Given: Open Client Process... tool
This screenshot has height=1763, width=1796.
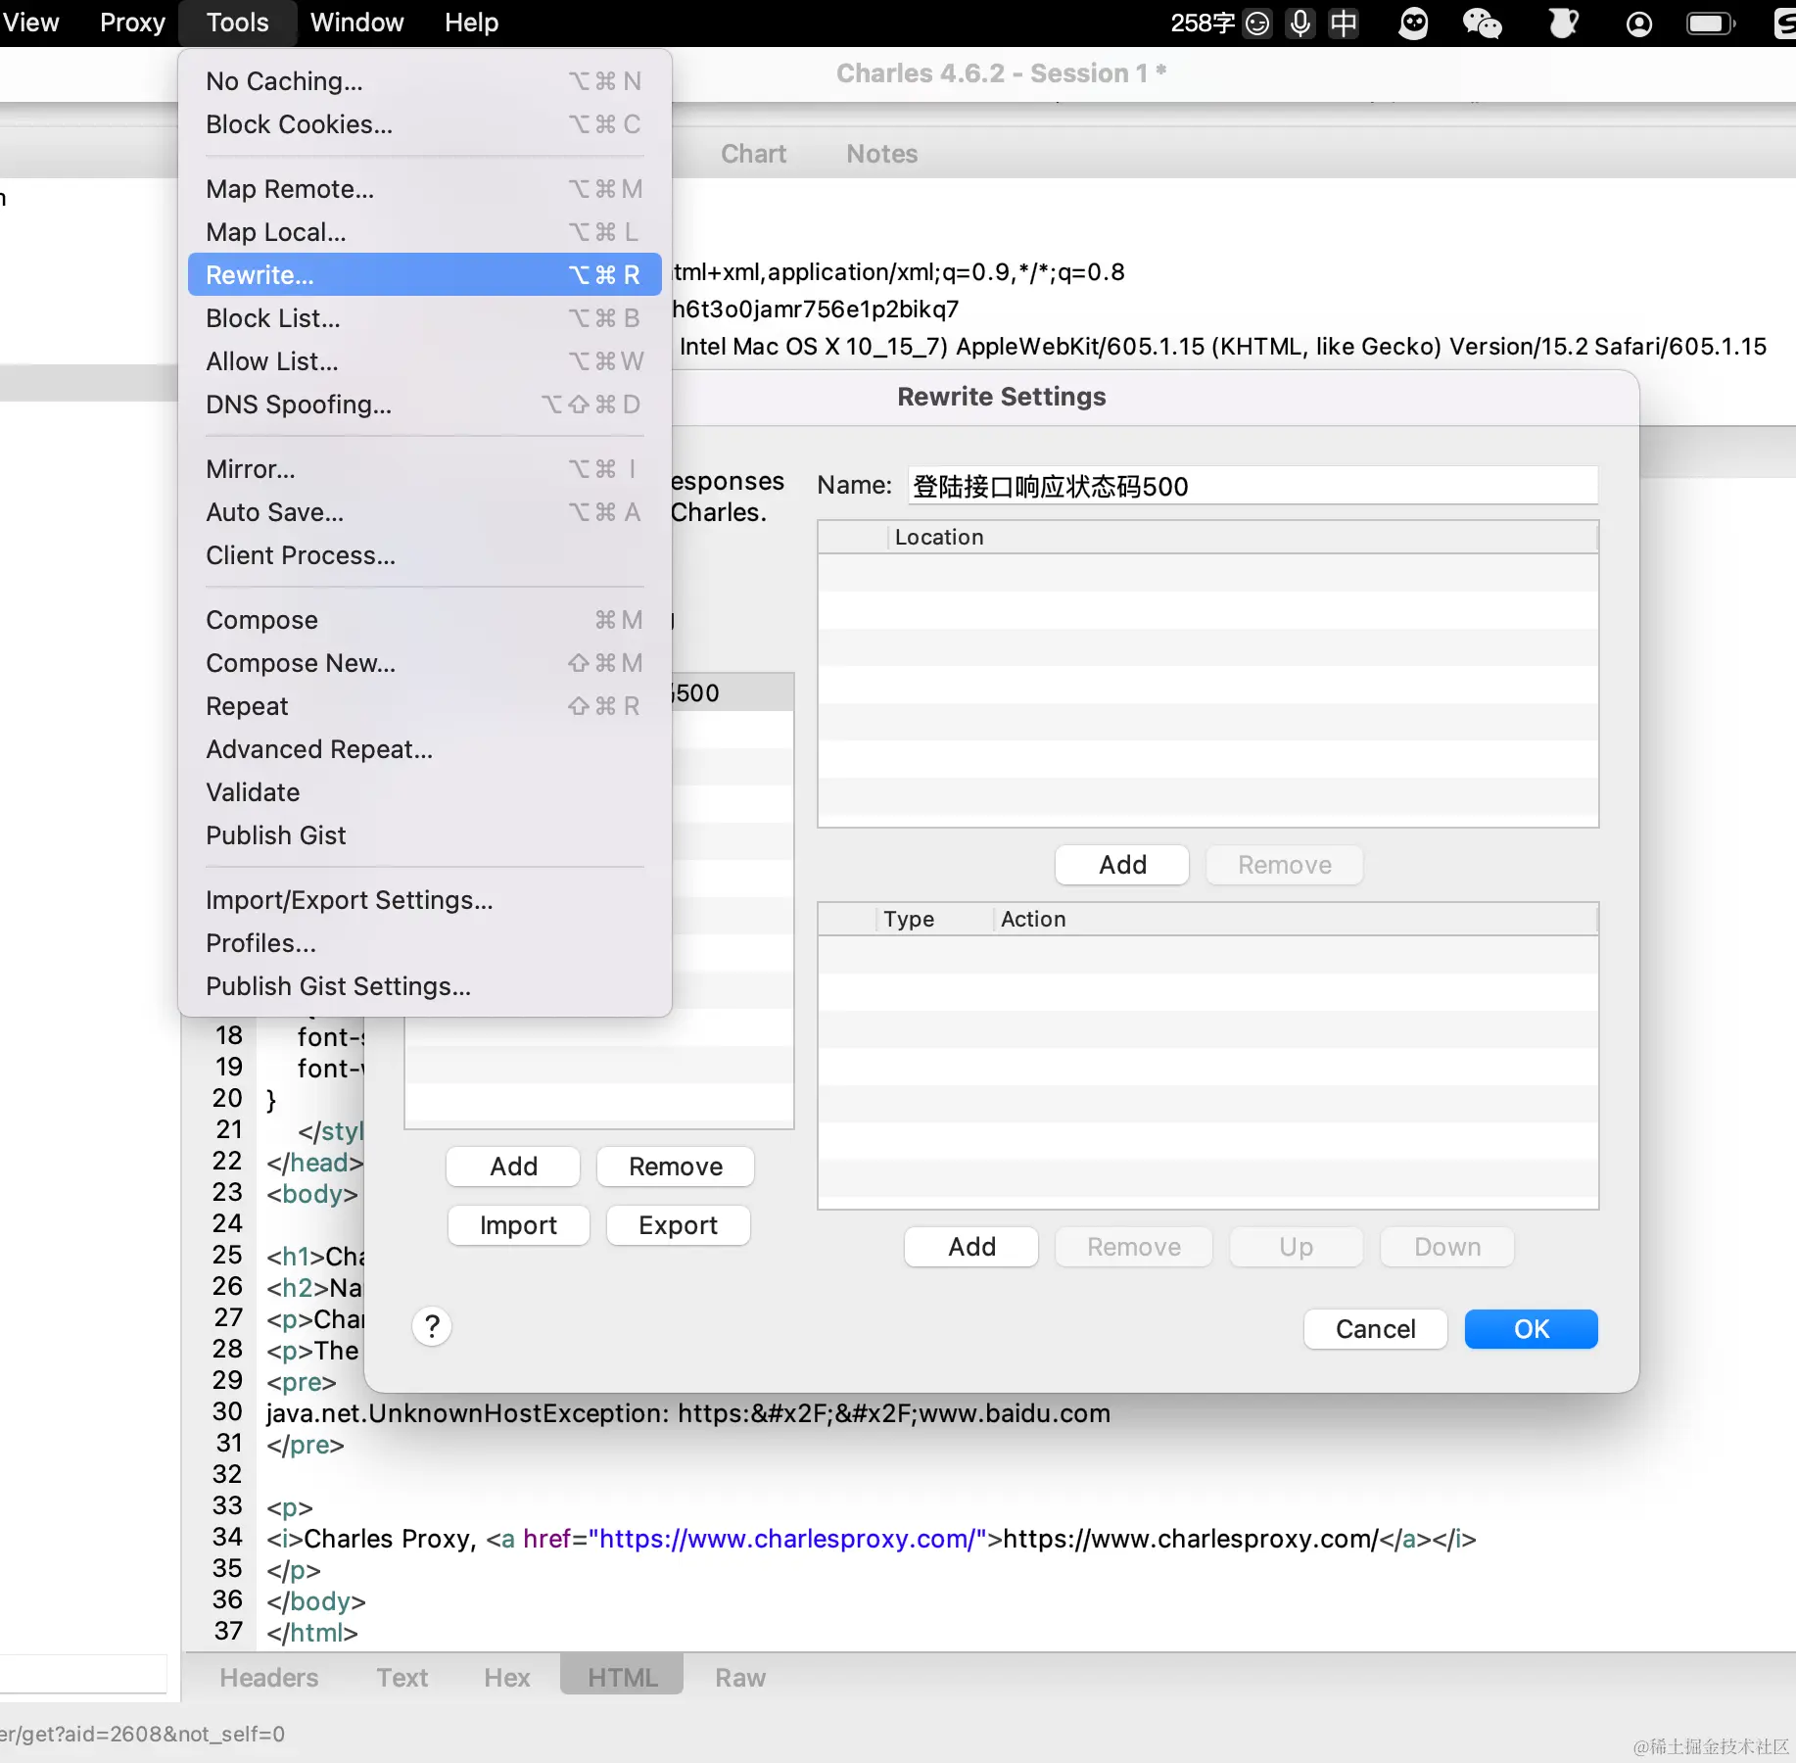Looking at the screenshot, I should coord(424,555).
